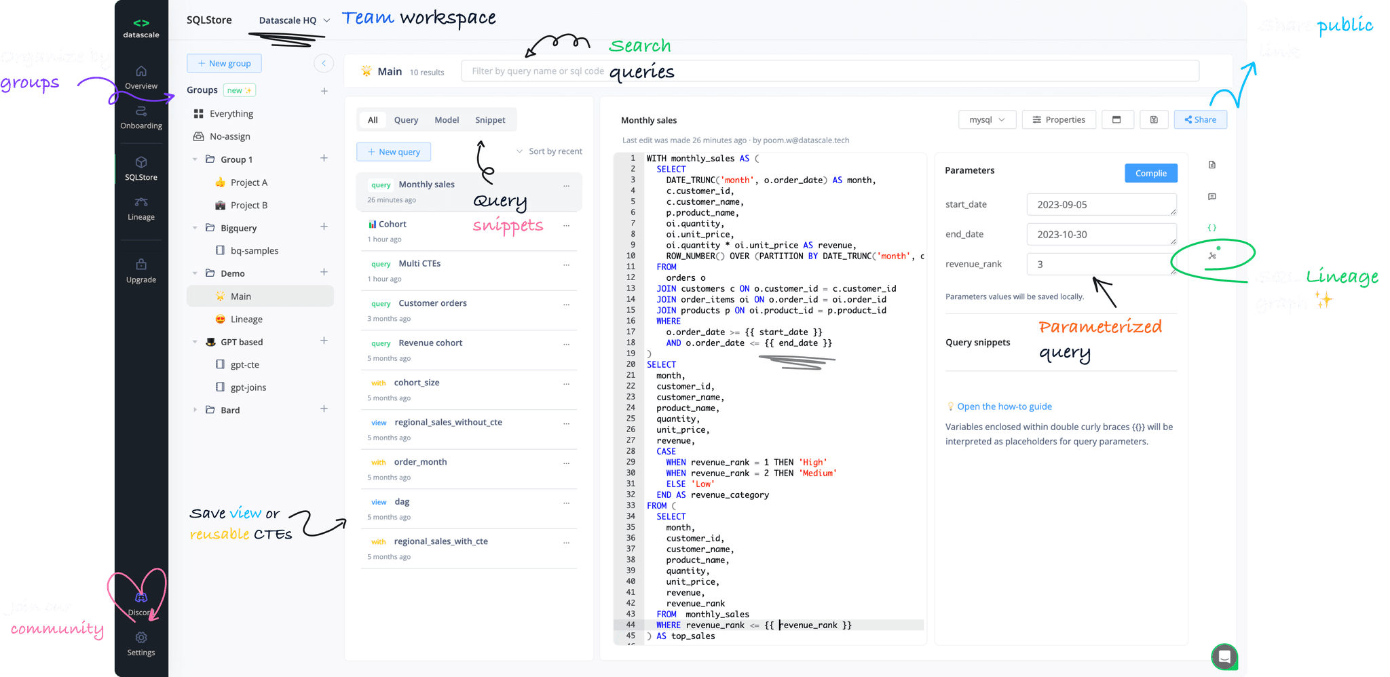Viewport: 1390px width, 677px height.
Task: Open the how-to guide link
Action: point(1004,406)
